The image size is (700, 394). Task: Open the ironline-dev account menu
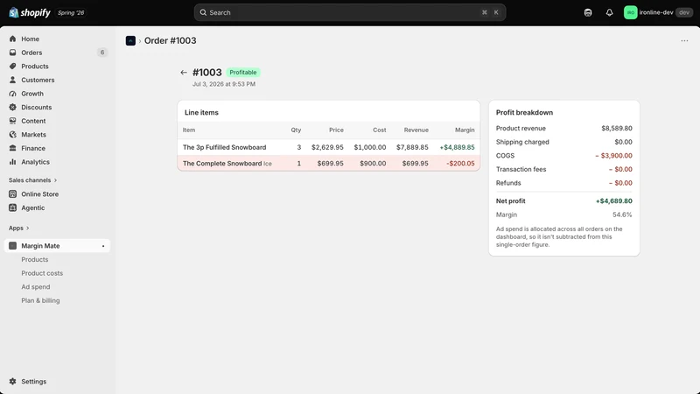[x=658, y=12]
